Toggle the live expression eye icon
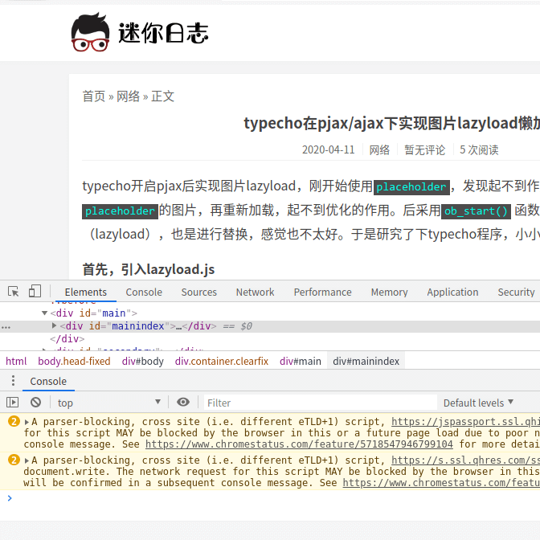This screenshot has width=540, height=540. pos(183,402)
